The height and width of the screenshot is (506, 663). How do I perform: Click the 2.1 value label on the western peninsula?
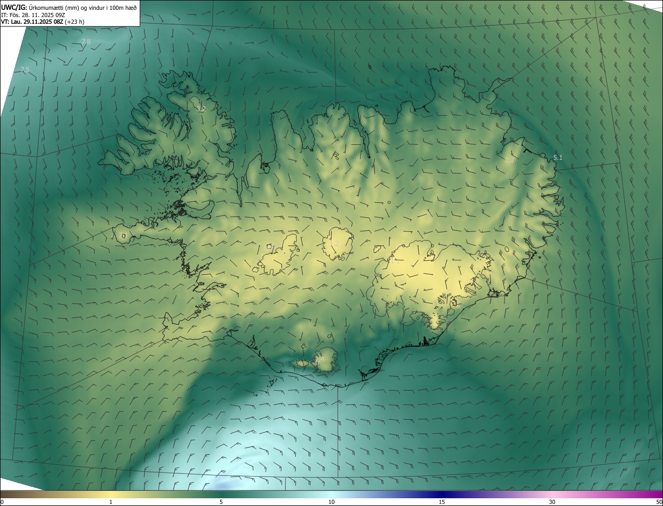point(122,236)
